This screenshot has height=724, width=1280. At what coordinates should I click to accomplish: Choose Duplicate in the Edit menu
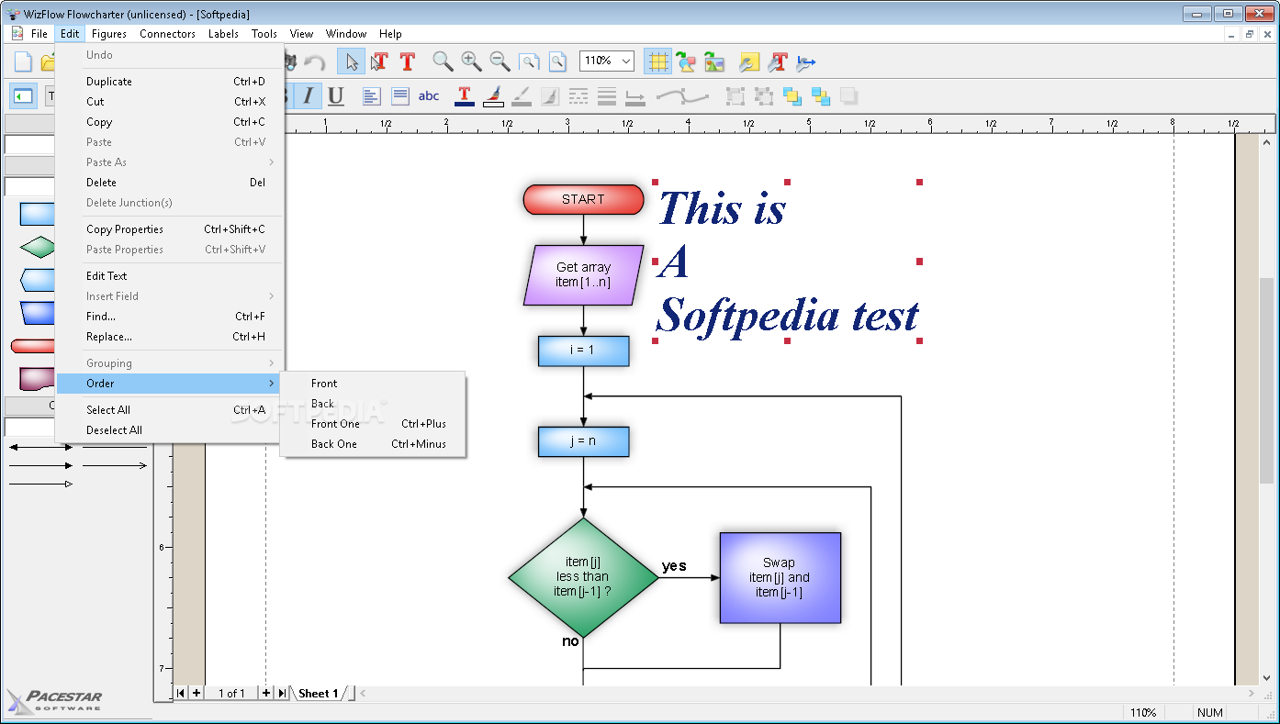click(x=170, y=82)
